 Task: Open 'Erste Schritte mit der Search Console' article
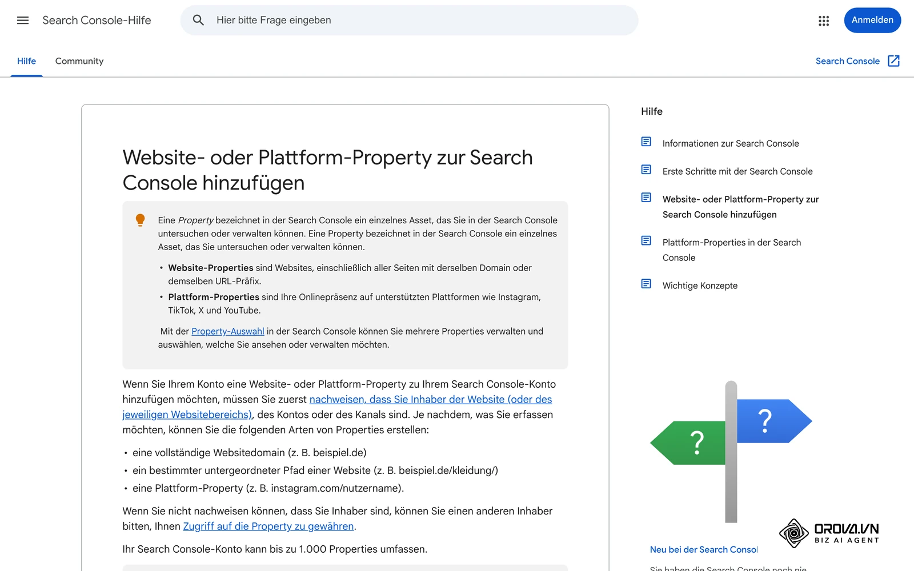click(x=737, y=171)
